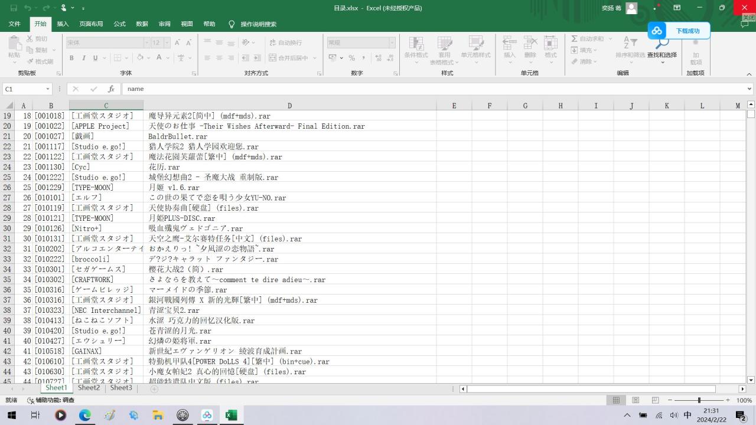Collapse the ribbon with the chevron
This screenshot has width=756, height=425.
tap(750, 74)
